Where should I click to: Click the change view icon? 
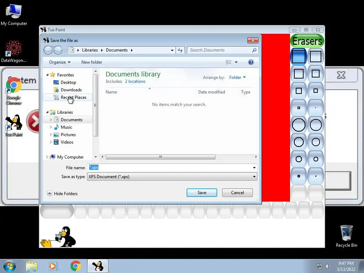pyautogui.click(x=229, y=62)
